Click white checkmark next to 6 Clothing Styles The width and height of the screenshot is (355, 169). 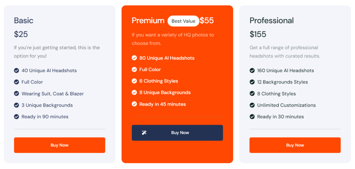pos(134,81)
